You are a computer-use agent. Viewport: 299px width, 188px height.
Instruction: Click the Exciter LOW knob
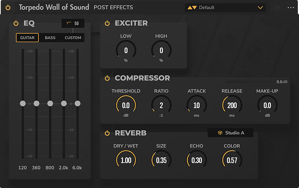tap(126, 50)
